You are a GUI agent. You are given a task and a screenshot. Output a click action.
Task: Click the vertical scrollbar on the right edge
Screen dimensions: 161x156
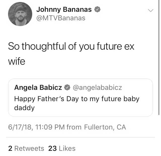coord(159,57)
